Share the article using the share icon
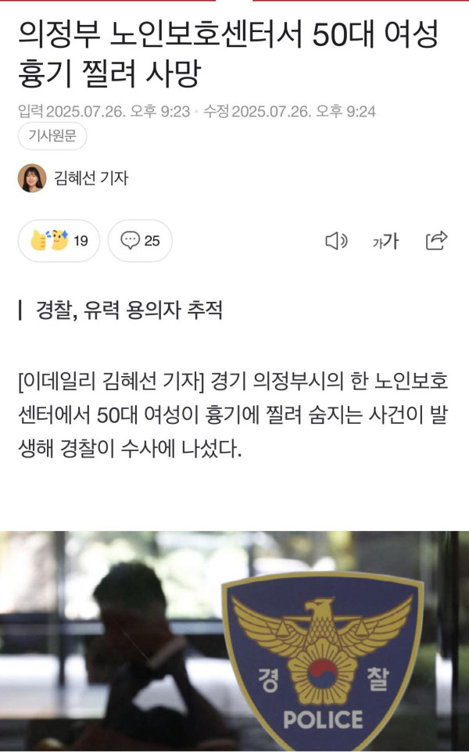 click(x=436, y=241)
